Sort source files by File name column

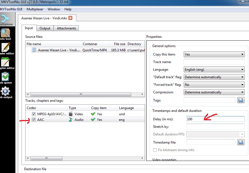[x=54, y=44]
